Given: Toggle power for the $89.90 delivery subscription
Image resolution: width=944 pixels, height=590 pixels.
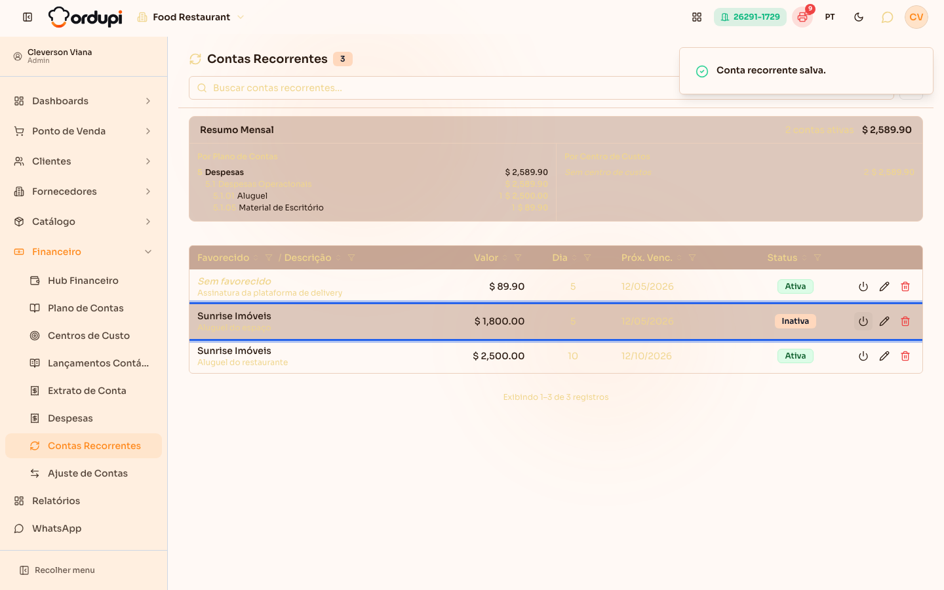Looking at the screenshot, I should click(x=863, y=286).
